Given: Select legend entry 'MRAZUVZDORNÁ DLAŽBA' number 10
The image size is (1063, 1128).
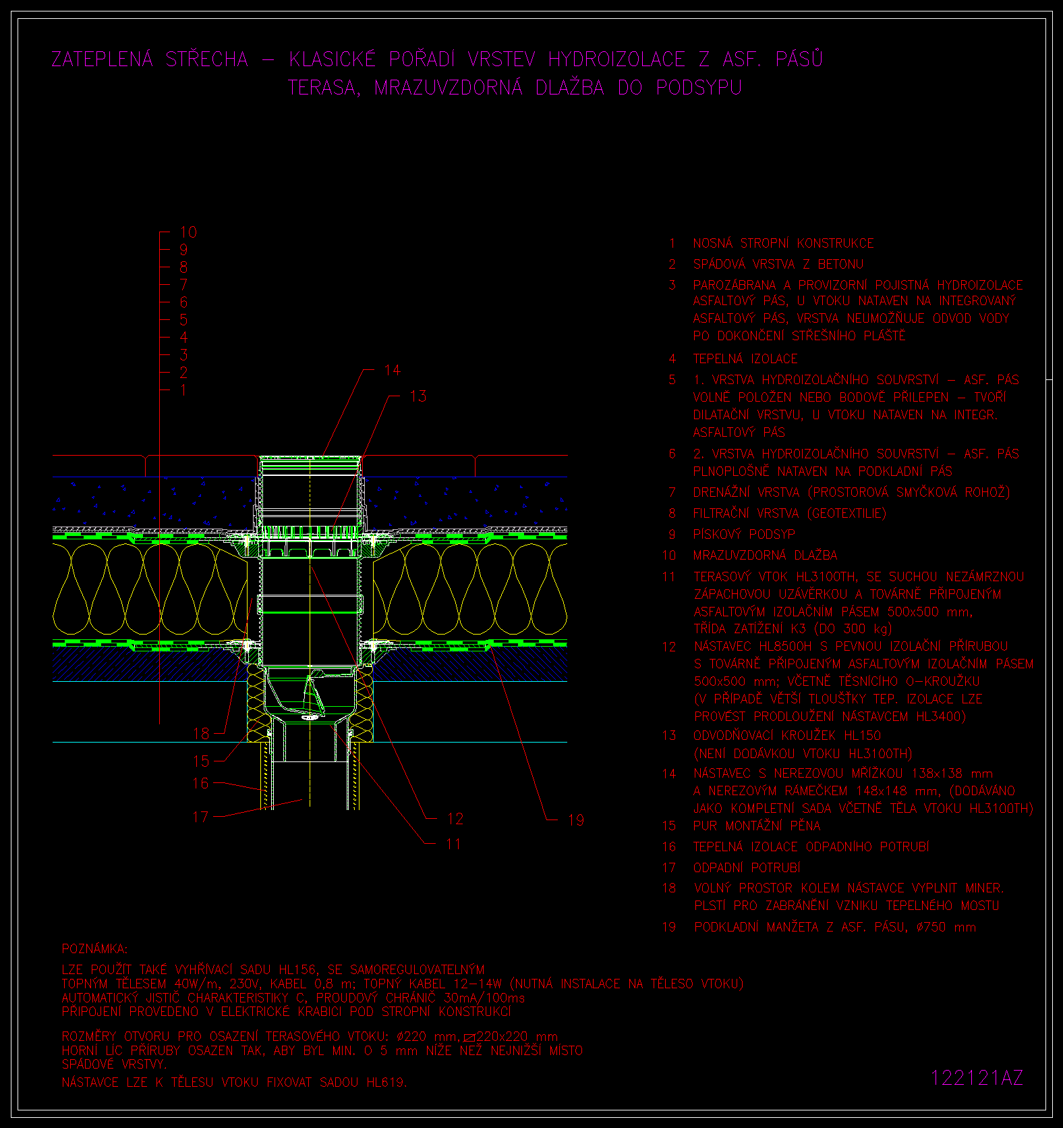Looking at the screenshot, I should [x=765, y=555].
